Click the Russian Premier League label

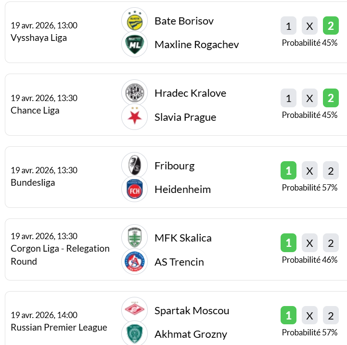[x=59, y=328]
